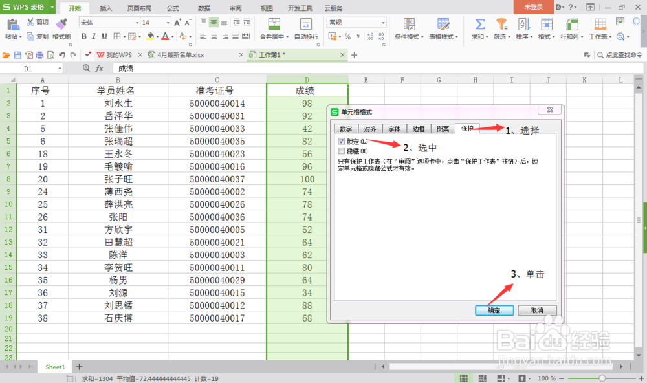Image resolution: width=647 pixels, height=383 pixels.
Task: Increase font size with the A+ icon
Action: tap(177, 23)
